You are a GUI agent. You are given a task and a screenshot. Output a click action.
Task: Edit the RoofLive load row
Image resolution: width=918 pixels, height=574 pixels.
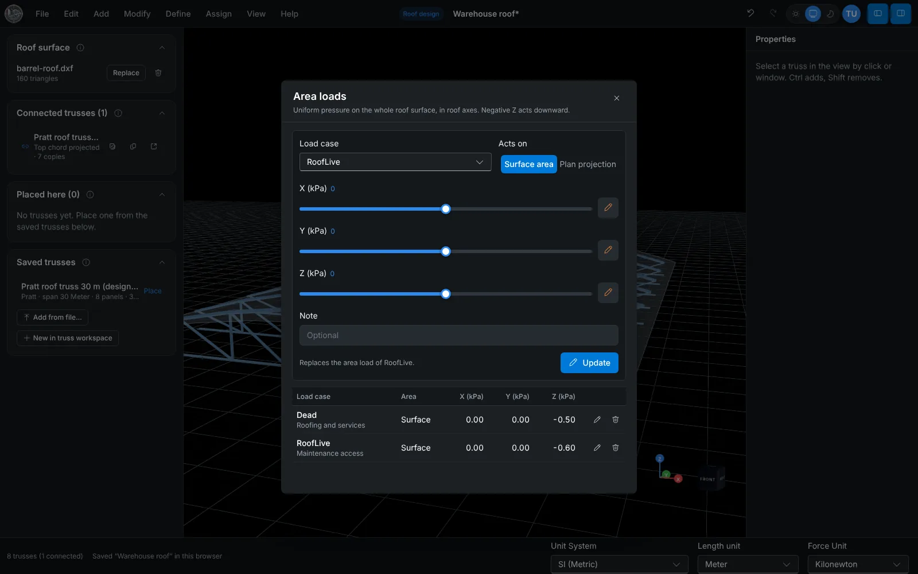coord(597,448)
